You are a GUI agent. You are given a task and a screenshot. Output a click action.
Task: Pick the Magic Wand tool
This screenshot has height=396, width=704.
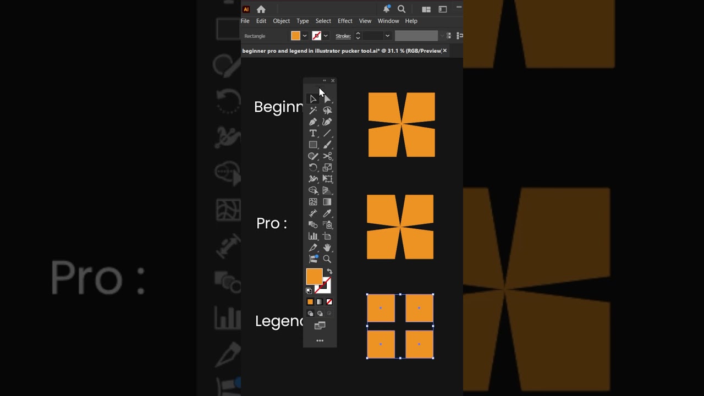coord(313,111)
